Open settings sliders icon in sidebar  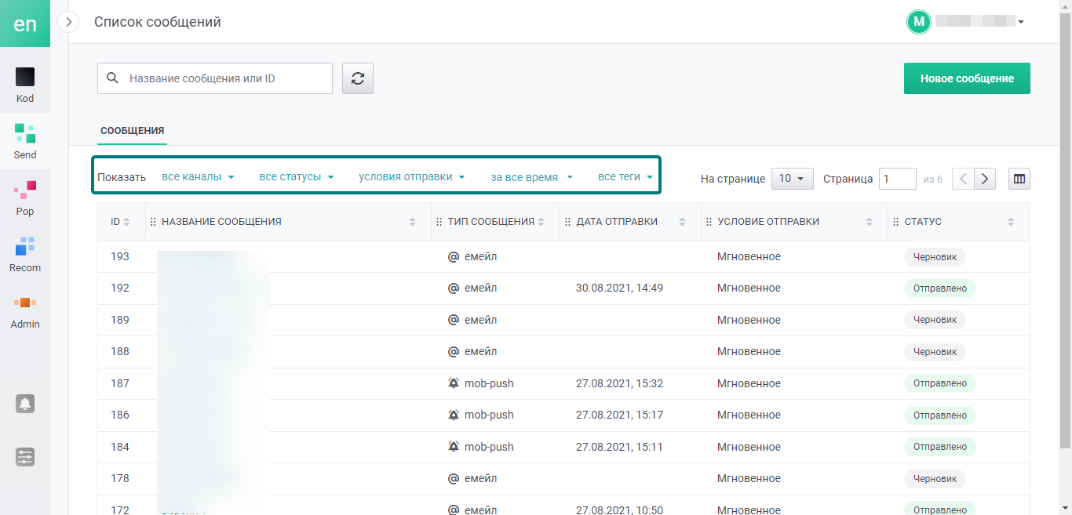[x=25, y=457]
